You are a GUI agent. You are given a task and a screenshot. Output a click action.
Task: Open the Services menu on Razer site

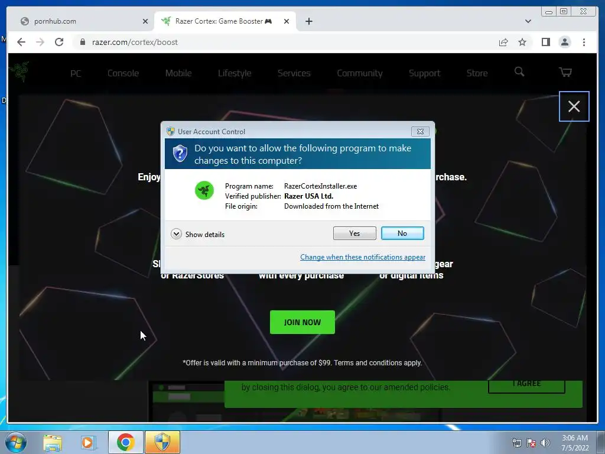(294, 73)
